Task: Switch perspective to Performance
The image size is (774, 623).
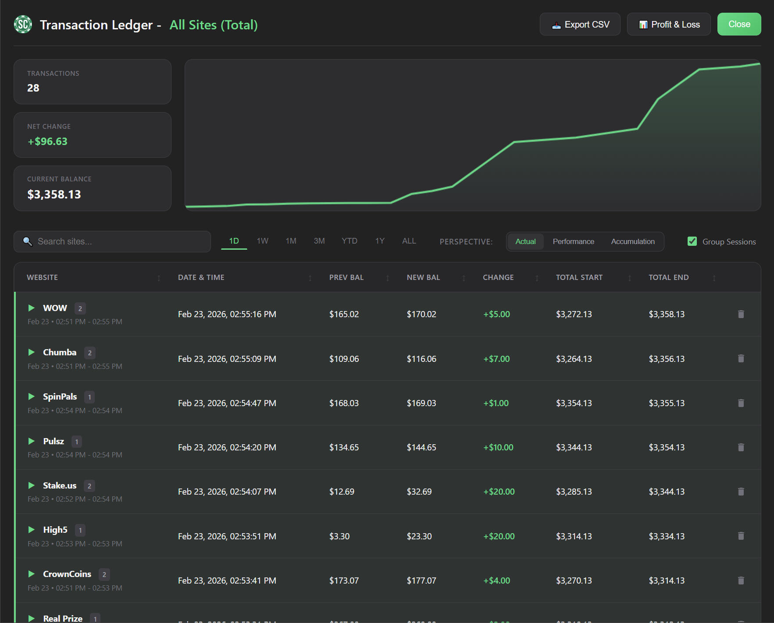Action: click(573, 241)
